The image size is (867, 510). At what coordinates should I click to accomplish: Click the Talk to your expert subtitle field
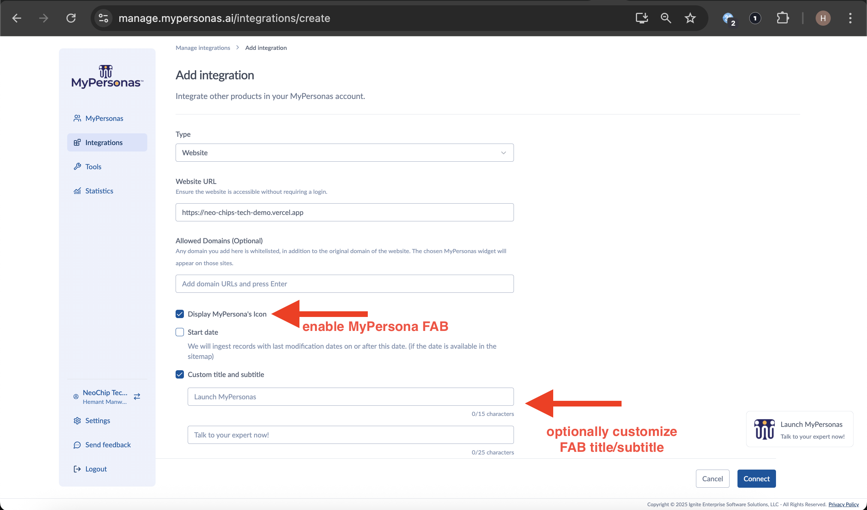pyautogui.click(x=350, y=435)
